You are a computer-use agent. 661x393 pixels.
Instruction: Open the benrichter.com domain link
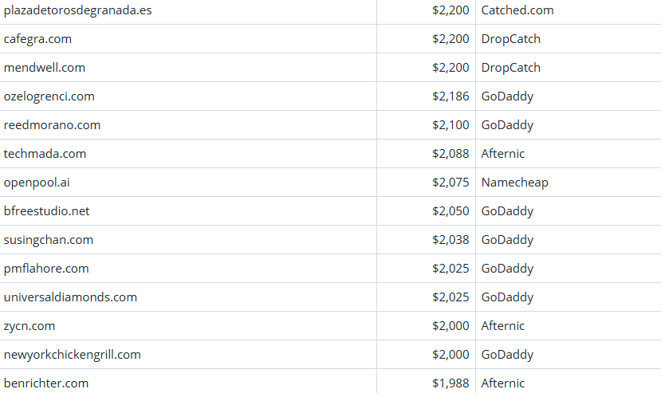pyautogui.click(x=45, y=383)
